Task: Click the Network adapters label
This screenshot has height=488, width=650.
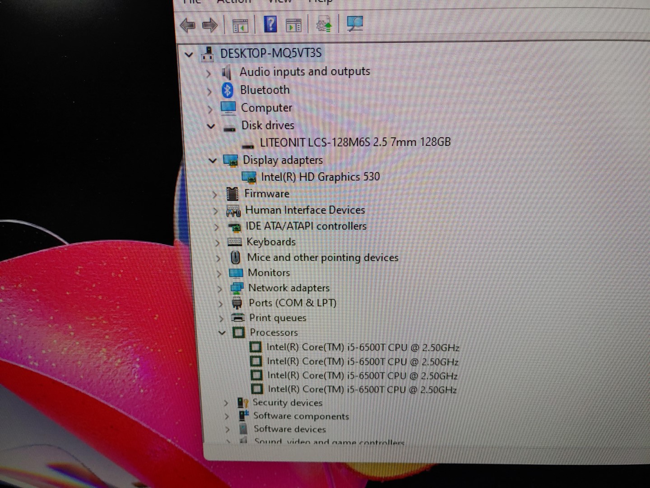Action: (289, 288)
